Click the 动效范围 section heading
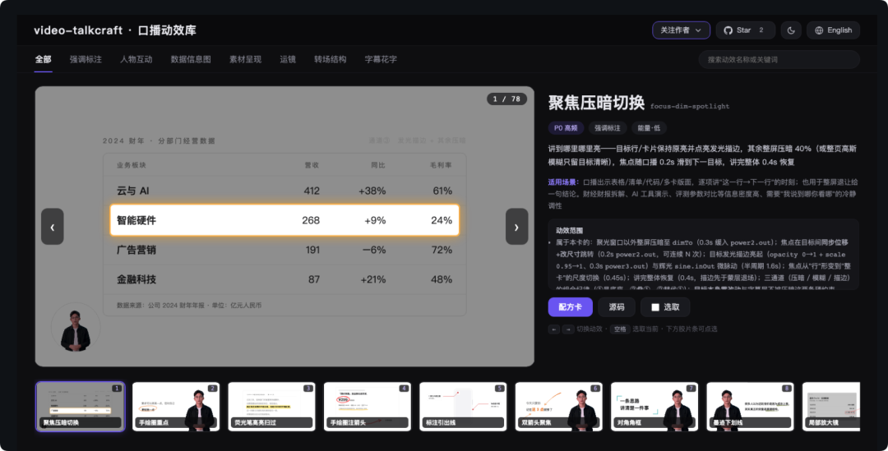888x451 pixels. [569, 230]
